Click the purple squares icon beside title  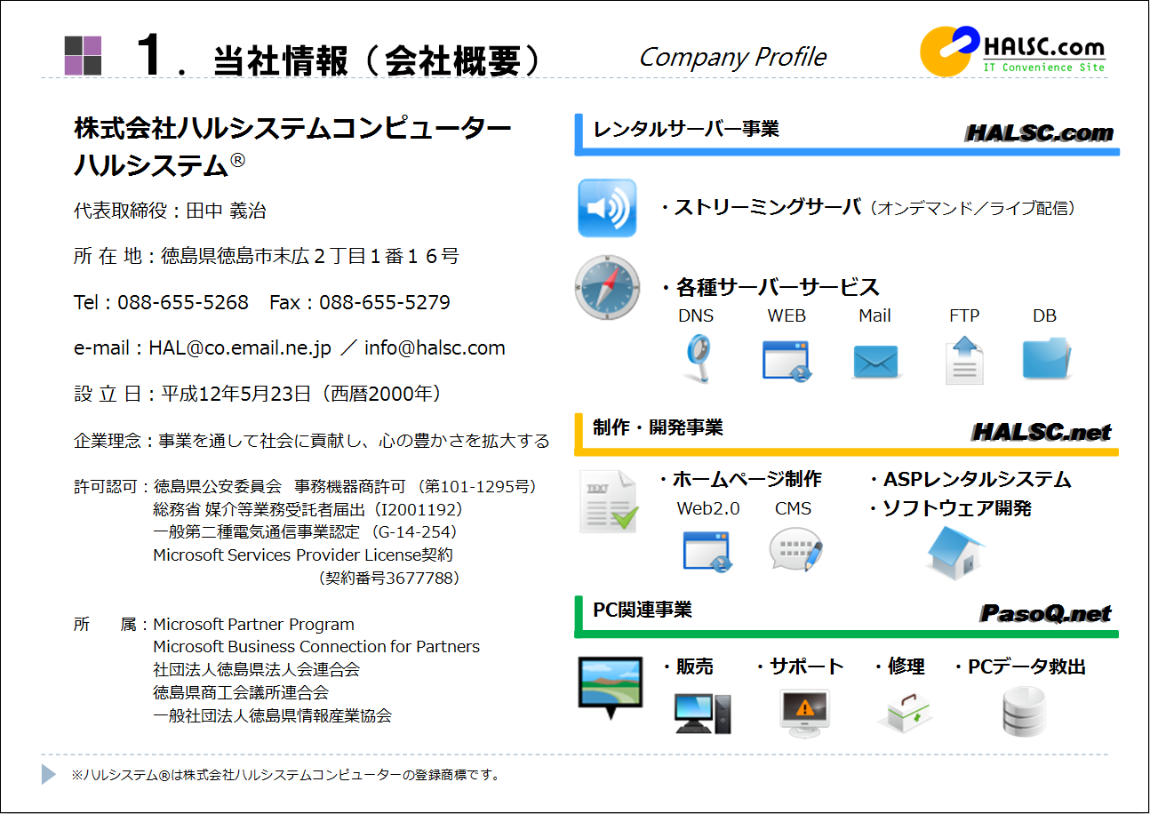[83, 56]
